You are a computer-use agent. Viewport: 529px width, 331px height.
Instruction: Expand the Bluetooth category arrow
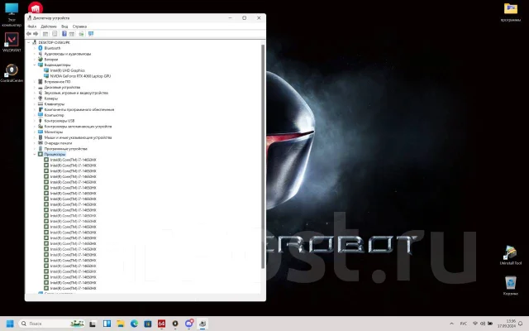click(x=35, y=48)
